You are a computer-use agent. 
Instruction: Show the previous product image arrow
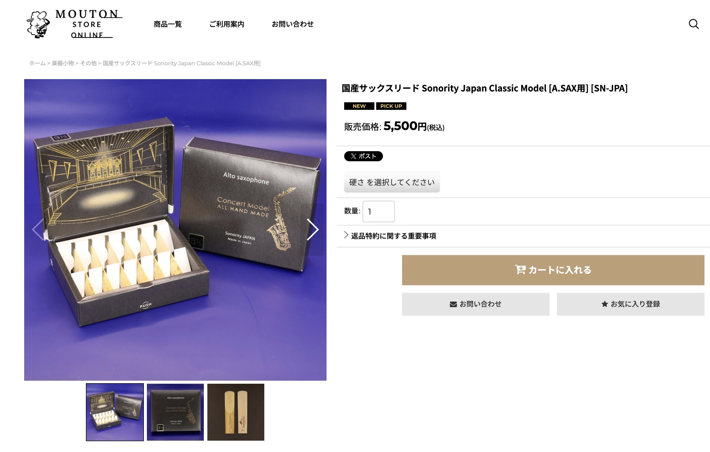(38, 229)
